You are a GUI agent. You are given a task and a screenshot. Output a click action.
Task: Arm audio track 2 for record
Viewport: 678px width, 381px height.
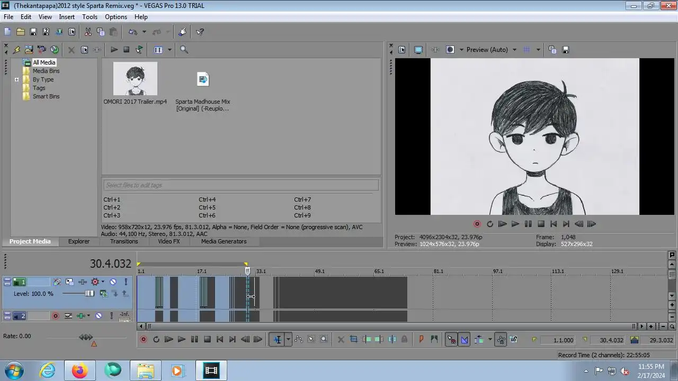click(x=55, y=316)
